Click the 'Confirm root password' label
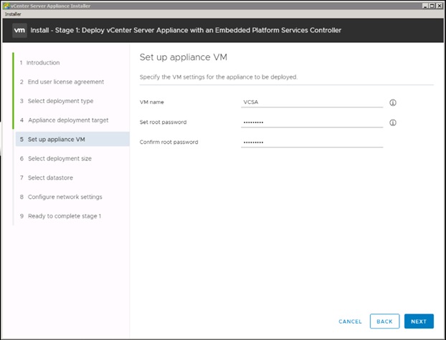 [169, 142]
